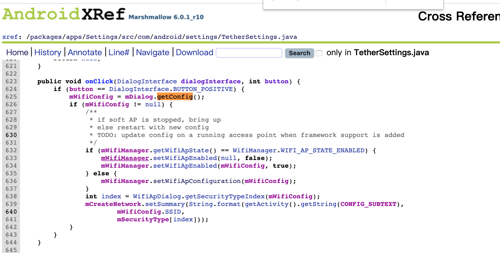Open the src directory in the path

128,37
